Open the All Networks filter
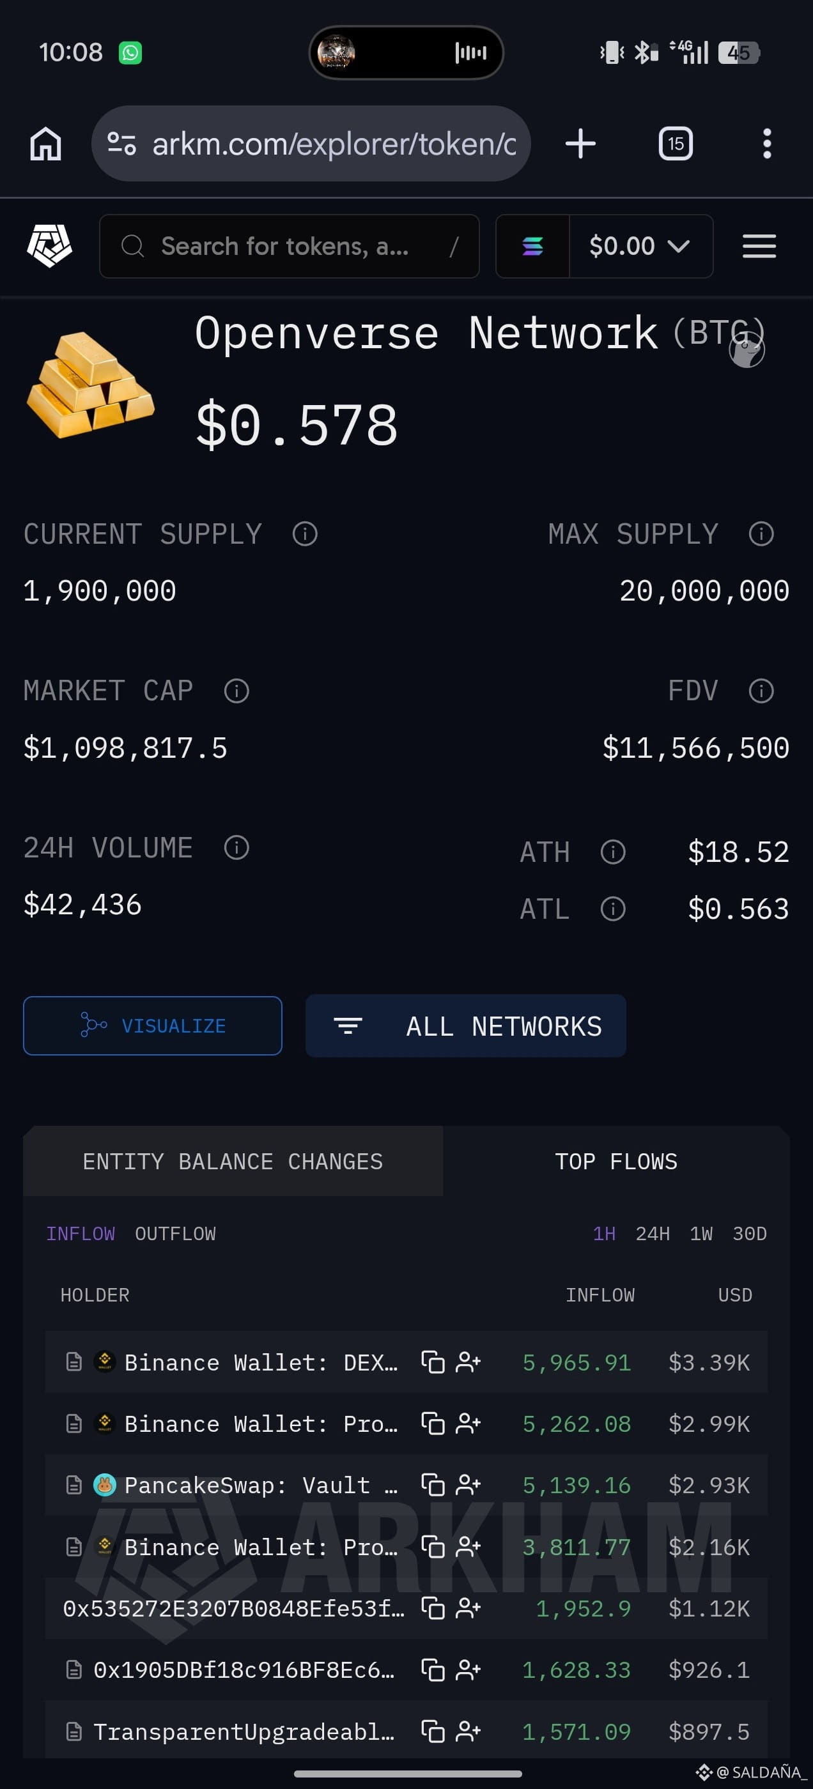 tap(465, 1025)
